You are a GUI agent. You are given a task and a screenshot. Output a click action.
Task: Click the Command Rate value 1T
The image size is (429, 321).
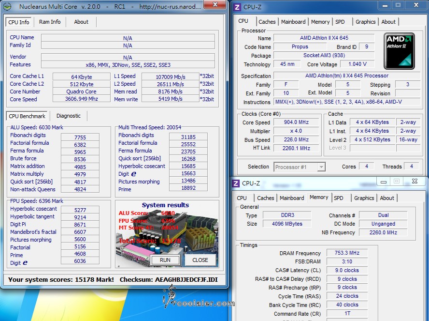point(347,313)
